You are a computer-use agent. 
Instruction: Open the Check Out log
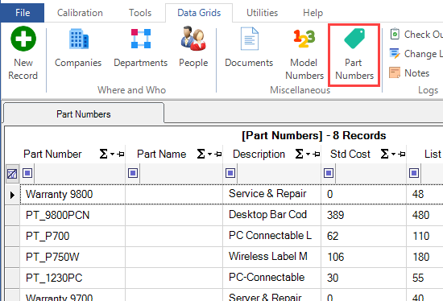416,34
